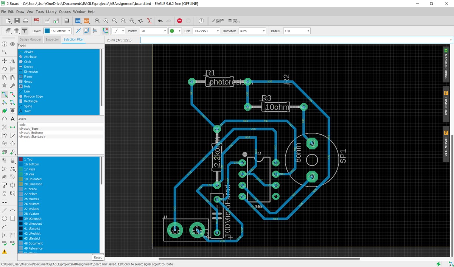Toggle the selection filter funnel icon
This screenshot has width=454, height=267.
point(24,31)
